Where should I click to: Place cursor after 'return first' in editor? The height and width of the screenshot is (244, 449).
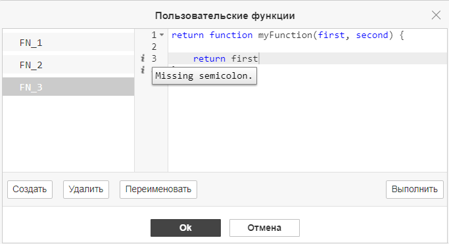(x=258, y=58)
